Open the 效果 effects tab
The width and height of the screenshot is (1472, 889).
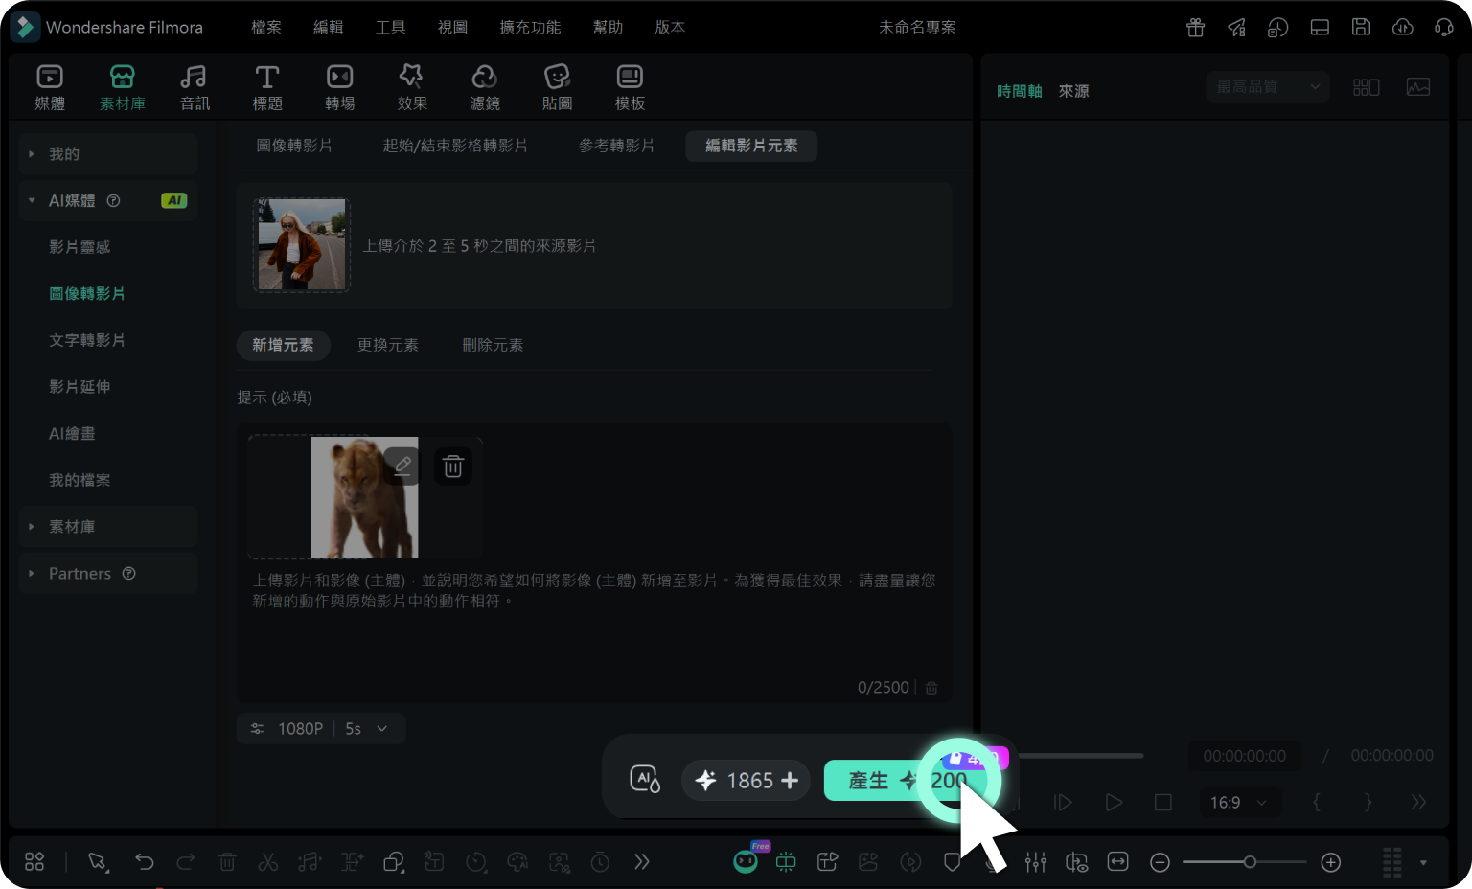click(x=412, y=87)
